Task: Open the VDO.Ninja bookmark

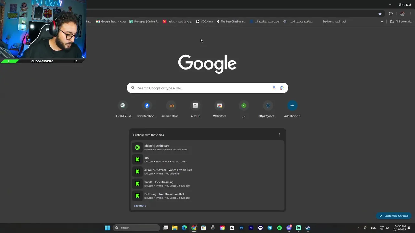Action: click(x=204, y=22)
